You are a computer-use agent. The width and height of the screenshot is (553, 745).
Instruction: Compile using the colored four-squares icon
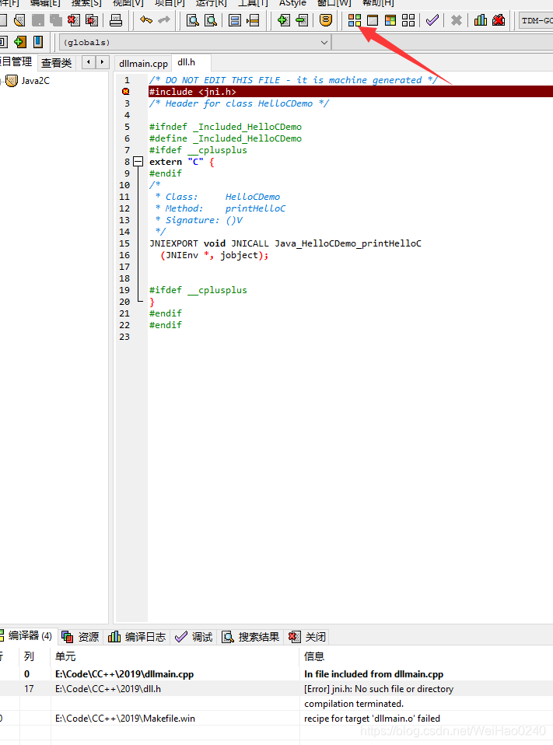355,20
